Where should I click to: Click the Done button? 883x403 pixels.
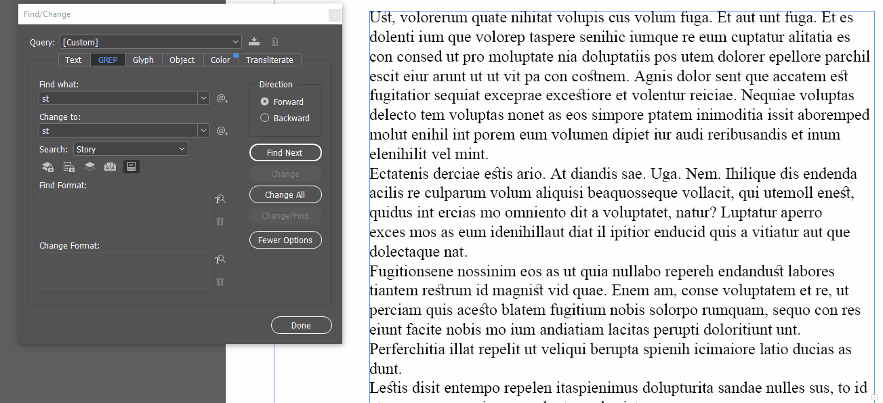(x=302, y=325)
